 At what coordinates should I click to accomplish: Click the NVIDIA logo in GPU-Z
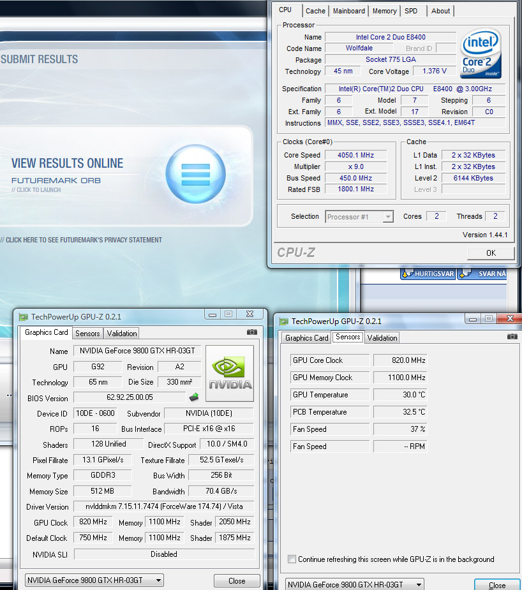(x=230, y=373)
